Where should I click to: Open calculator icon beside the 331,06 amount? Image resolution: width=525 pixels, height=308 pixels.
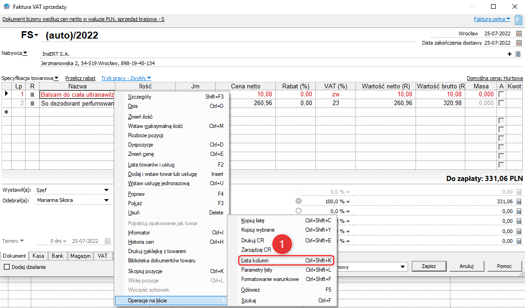click(518, 201)
